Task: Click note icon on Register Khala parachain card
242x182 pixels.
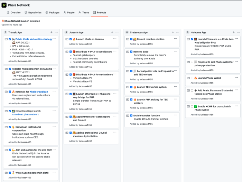Action: [x=6, y=69]
